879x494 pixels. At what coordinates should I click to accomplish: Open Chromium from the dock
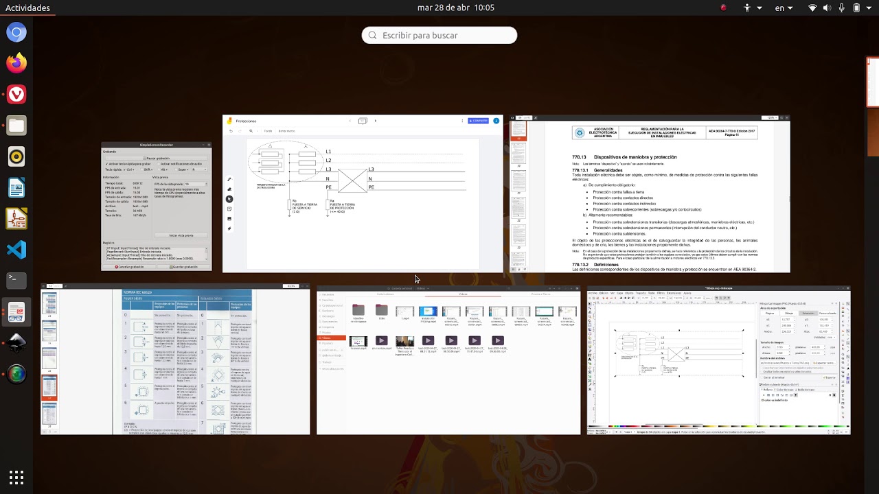16,32
